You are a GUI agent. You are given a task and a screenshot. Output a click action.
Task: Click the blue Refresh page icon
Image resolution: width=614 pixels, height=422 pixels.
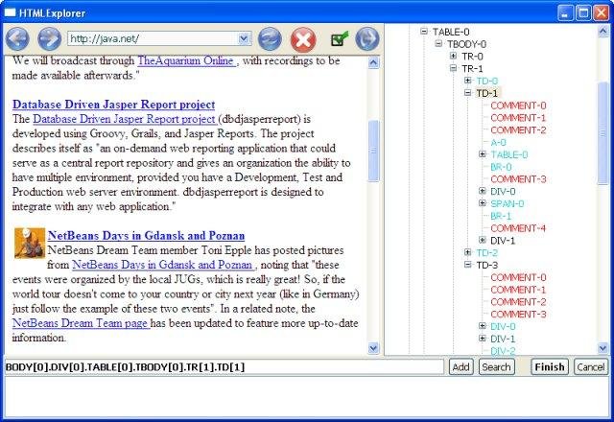270,39
